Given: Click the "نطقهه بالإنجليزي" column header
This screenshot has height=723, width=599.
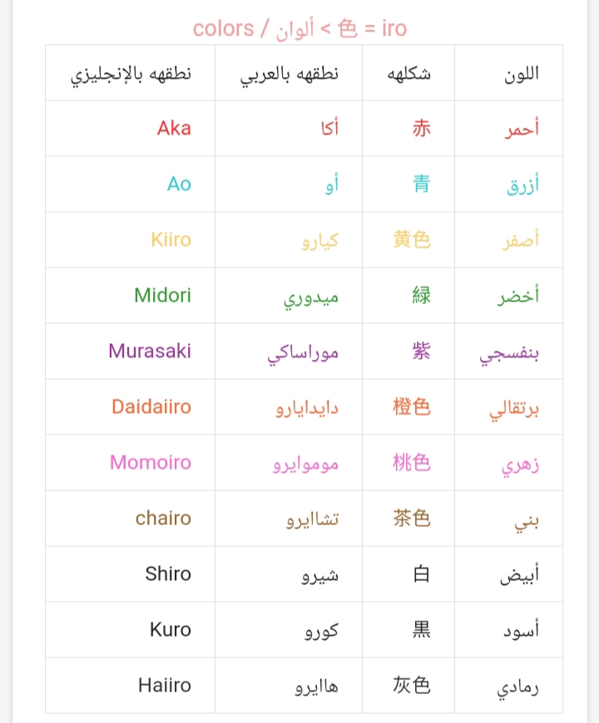Looking at the screenshot, I should [x=131, y=73].
